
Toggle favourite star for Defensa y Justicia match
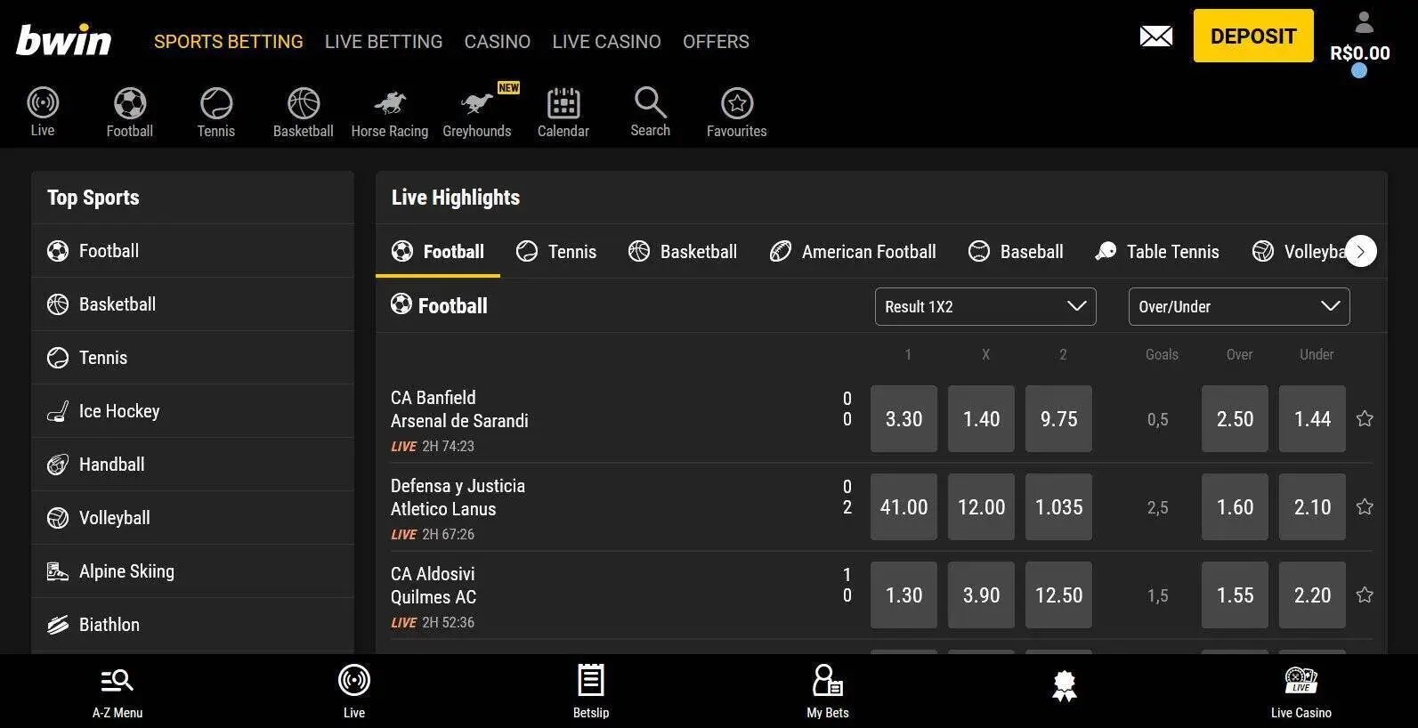click(x=1364, y=506)
